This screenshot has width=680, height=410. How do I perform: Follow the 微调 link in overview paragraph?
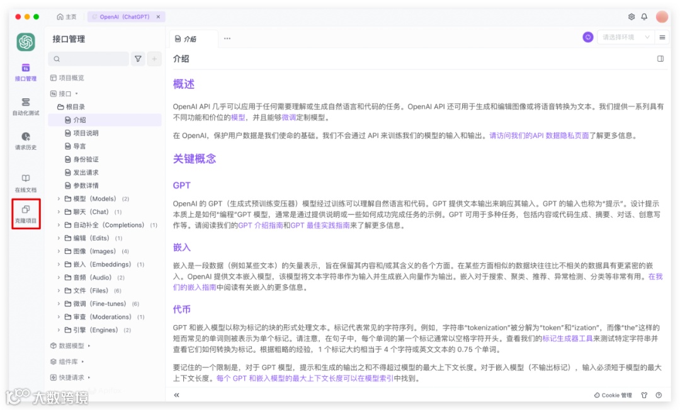tap(289, 118)
